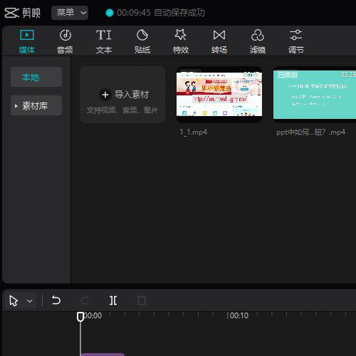This screenshot has height=356, width=356.
Task: Split the clip with the split tool
Action: coord(113,300)
